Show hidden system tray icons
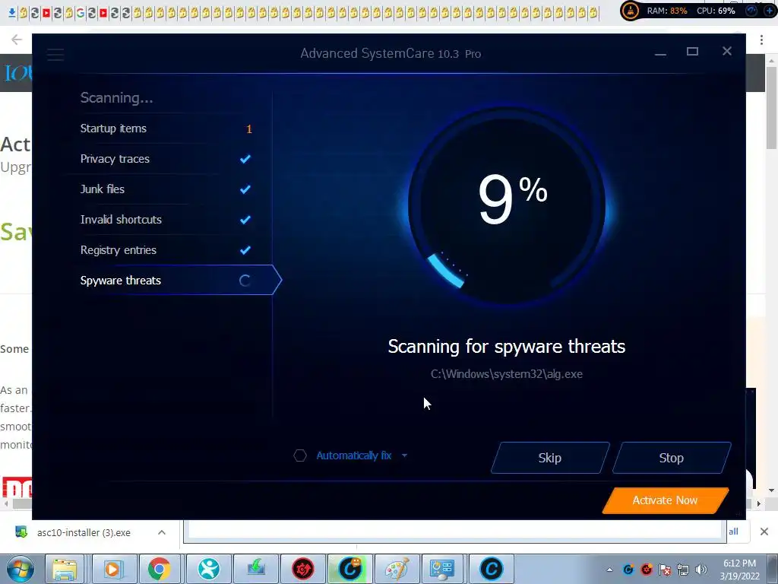 (609, 570)
